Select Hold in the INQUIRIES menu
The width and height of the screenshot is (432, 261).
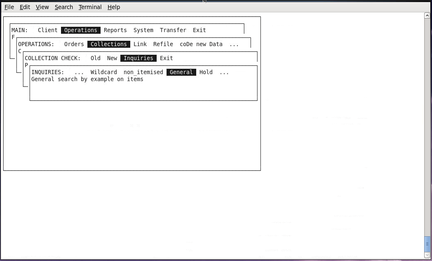[206, 72]
